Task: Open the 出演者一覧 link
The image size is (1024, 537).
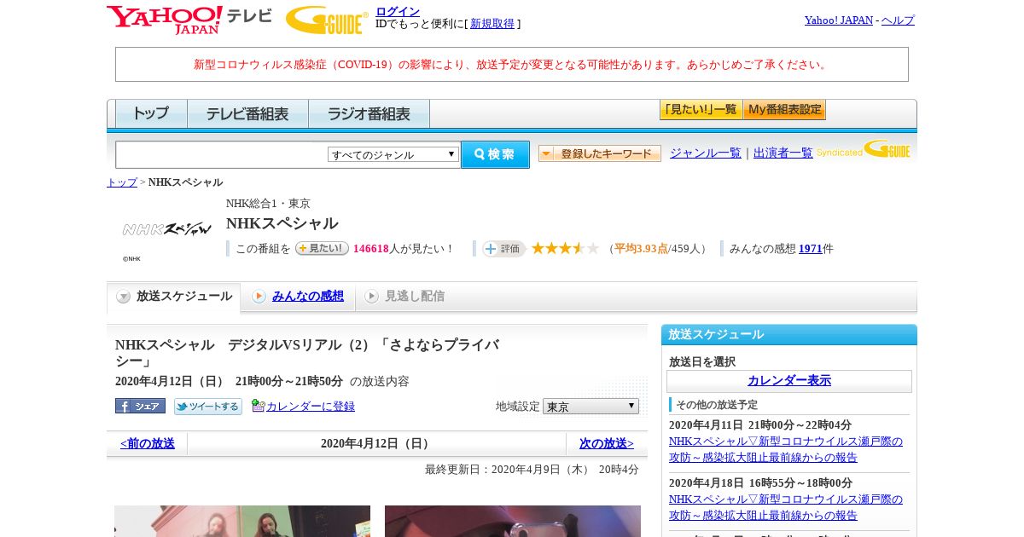Action: coord(783,153)
